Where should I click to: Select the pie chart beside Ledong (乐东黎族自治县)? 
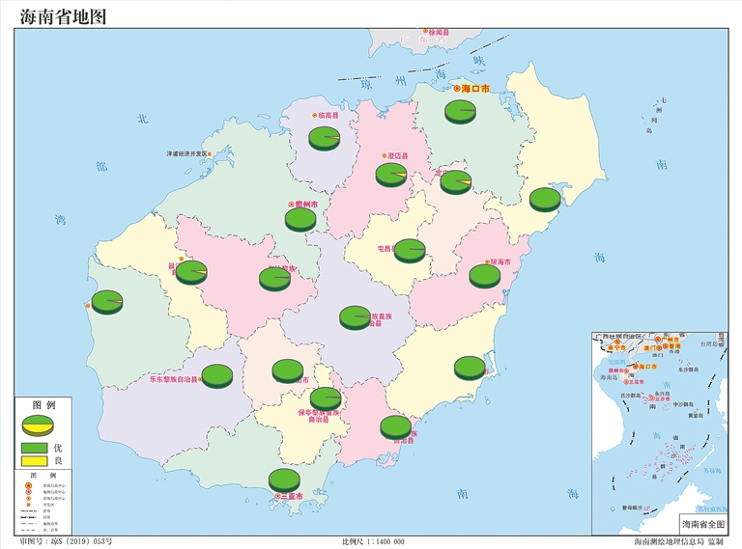(x=216, y=375)
